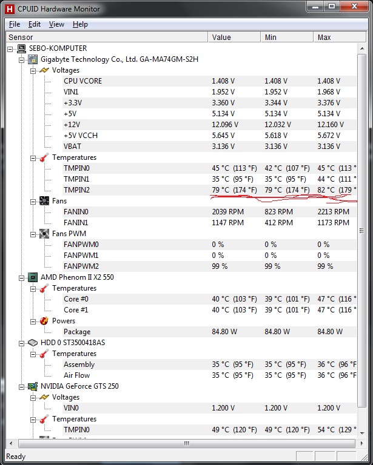Screen dimensions: 373x465
Task: Select the FANPWM0 row
Action: [x=209, y=245]
